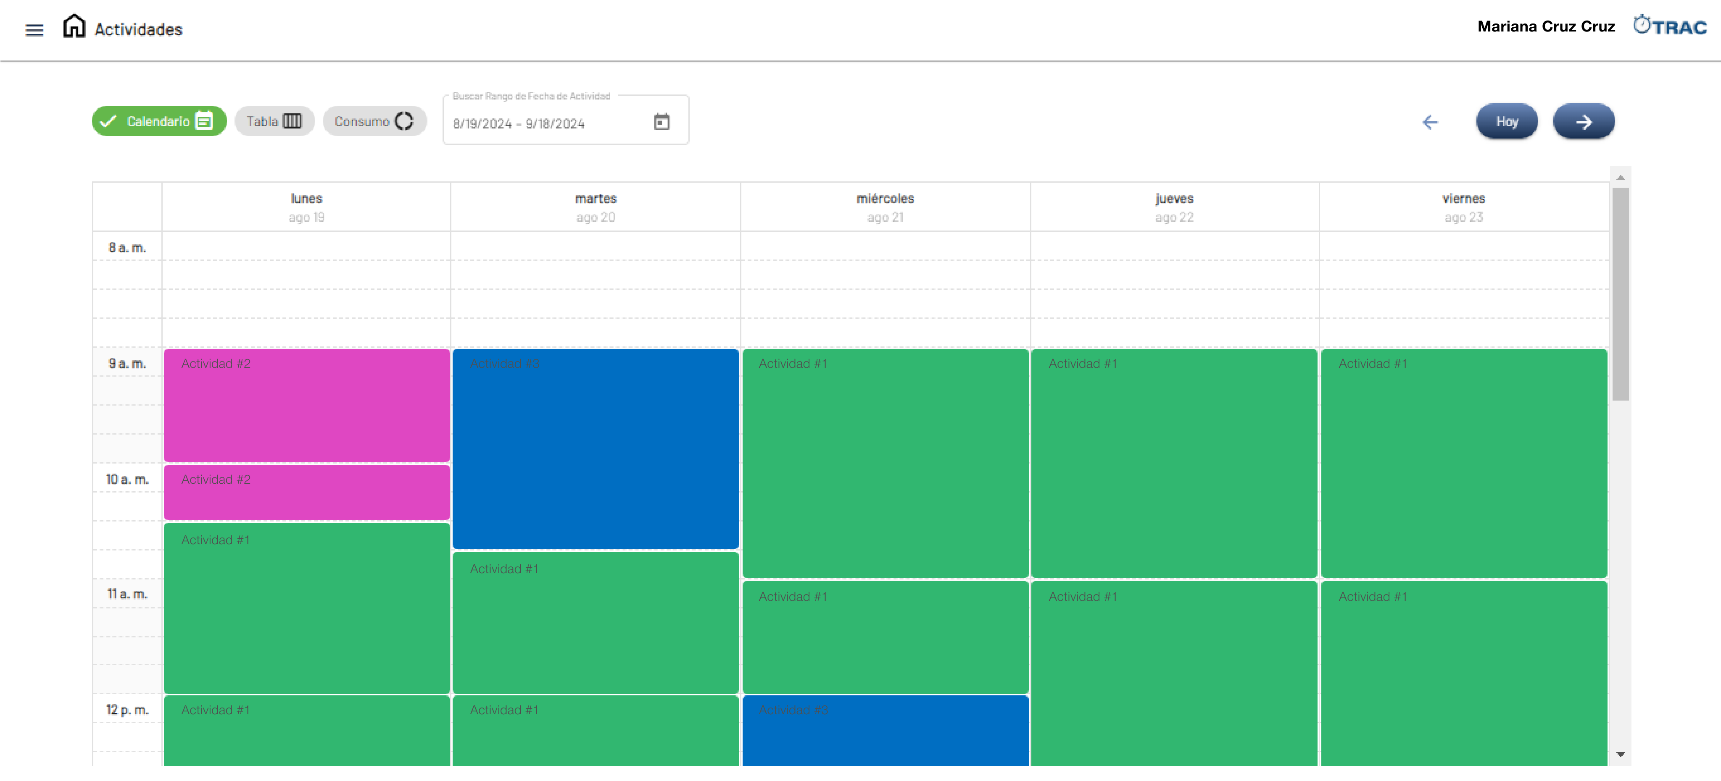
Task: Select the viernes ago 23 column header
Action: coord(1463,207)
